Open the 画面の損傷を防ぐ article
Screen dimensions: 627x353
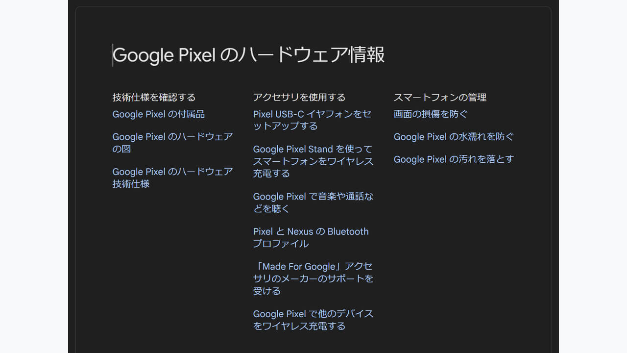[430, 114]
